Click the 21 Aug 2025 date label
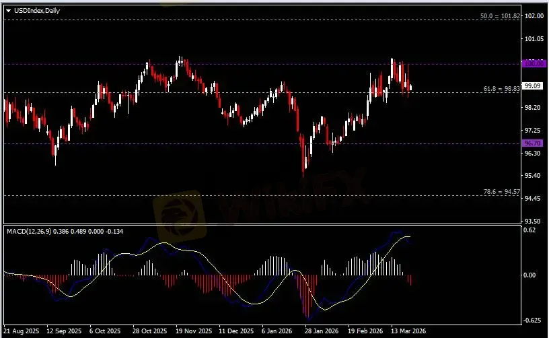The height and width of the screenshot is (338, 549). coord(24,331)
